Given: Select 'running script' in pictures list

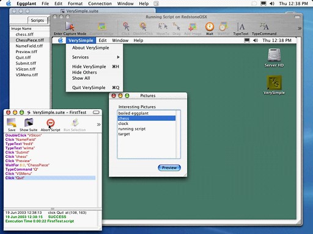Looking at the screenshot, I should click(146, 129).
